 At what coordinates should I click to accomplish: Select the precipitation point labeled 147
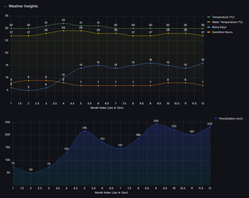tap(120, 148)
